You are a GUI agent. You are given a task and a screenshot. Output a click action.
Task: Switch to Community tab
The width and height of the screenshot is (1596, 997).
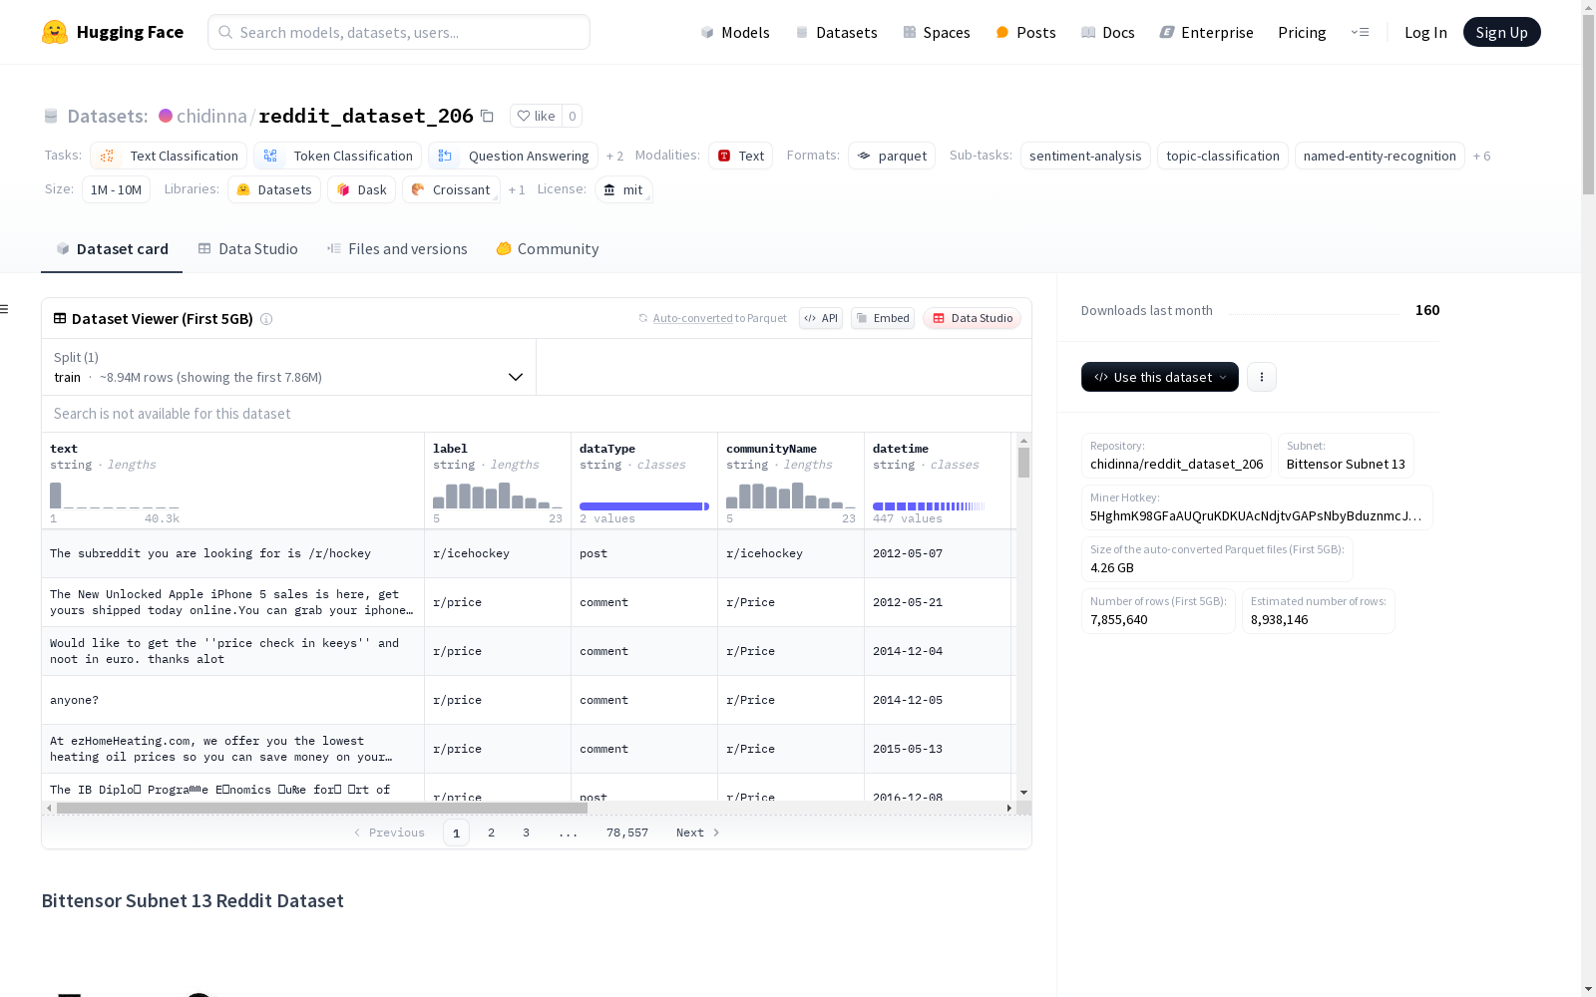click(x=548, y=249)
